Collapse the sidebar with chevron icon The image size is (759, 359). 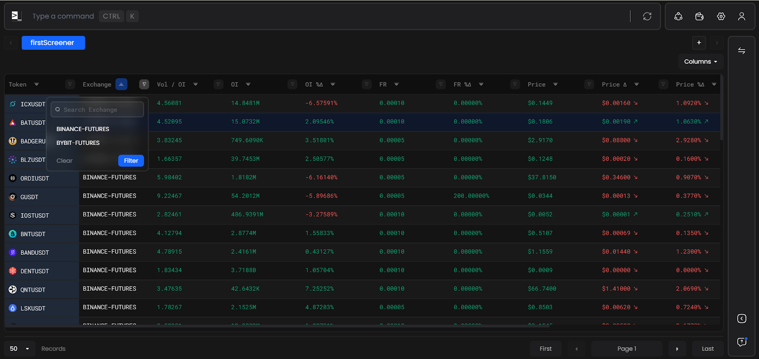coord(742,318)
